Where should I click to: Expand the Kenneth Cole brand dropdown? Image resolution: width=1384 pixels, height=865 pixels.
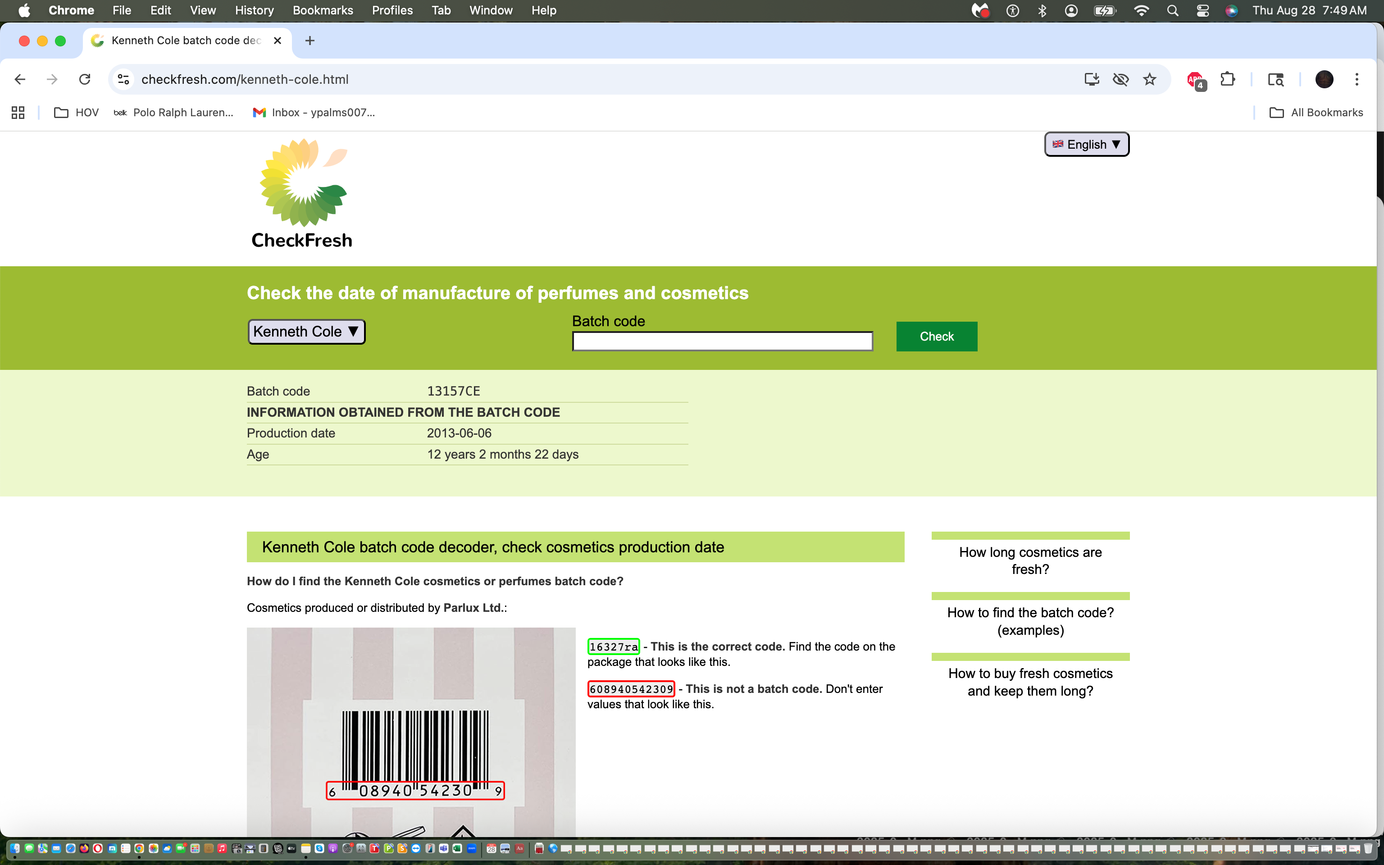tap(306, 332)
